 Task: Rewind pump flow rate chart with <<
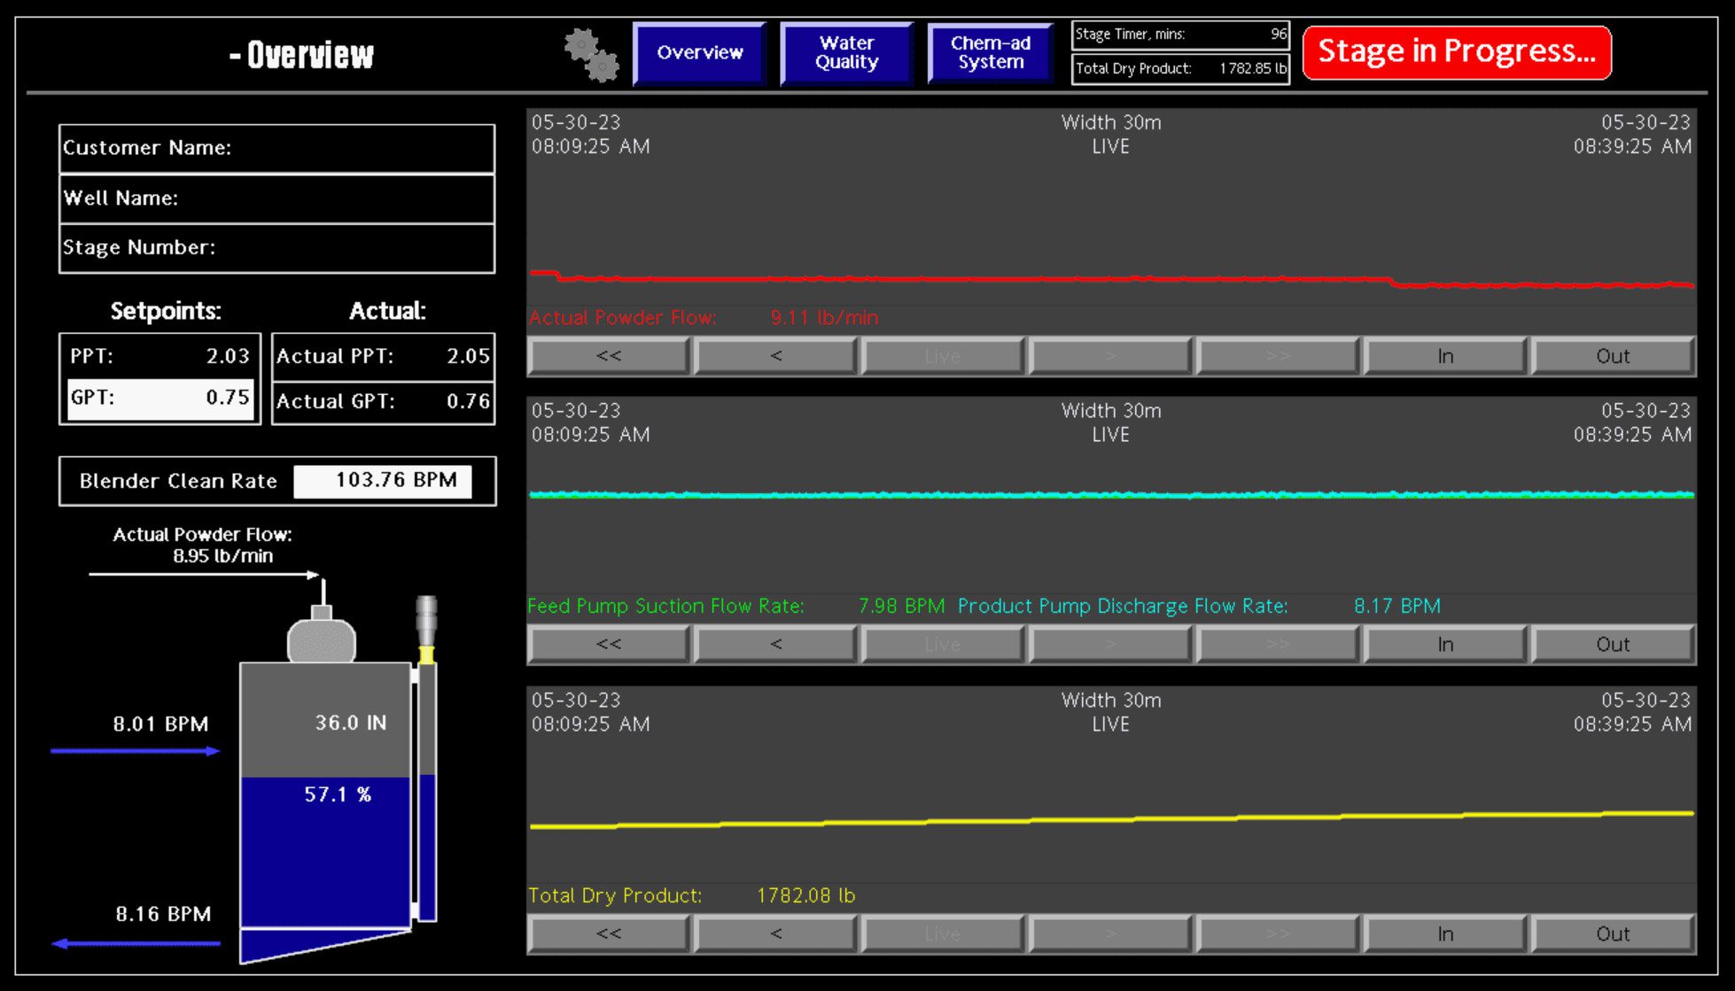click(609, 645)
